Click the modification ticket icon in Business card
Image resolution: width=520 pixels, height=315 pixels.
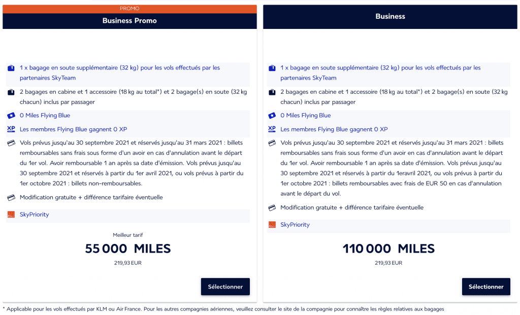click(x=272, y=207)
